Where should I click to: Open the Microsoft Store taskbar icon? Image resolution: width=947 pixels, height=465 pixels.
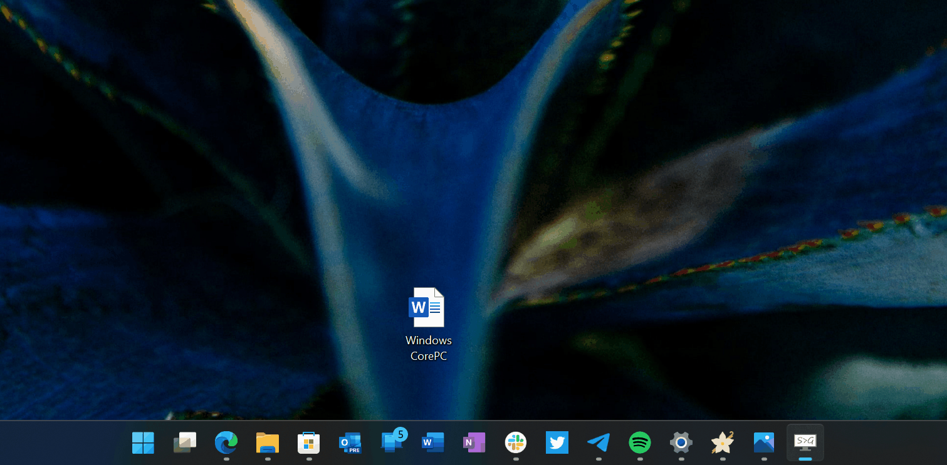click(x=309, y=443)
